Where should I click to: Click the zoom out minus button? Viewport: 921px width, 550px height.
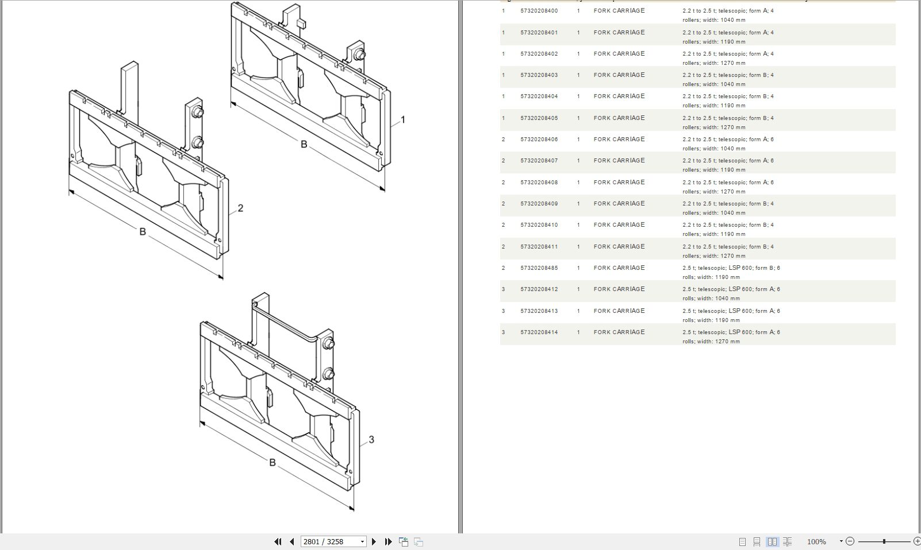850,541
